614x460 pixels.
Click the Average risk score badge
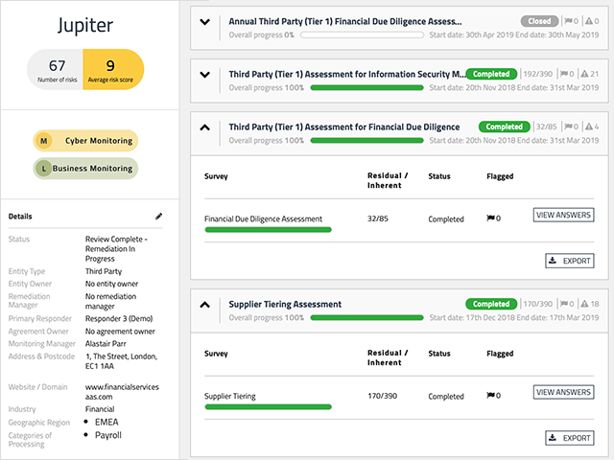point(113,70)
